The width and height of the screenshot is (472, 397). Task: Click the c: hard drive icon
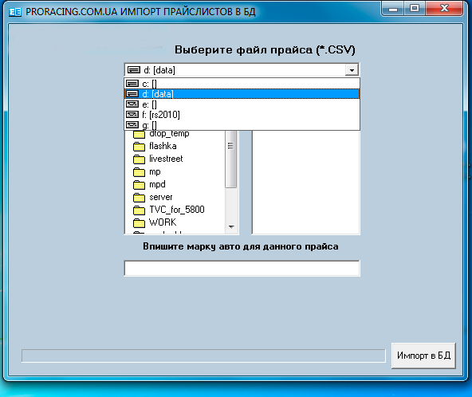132,83
